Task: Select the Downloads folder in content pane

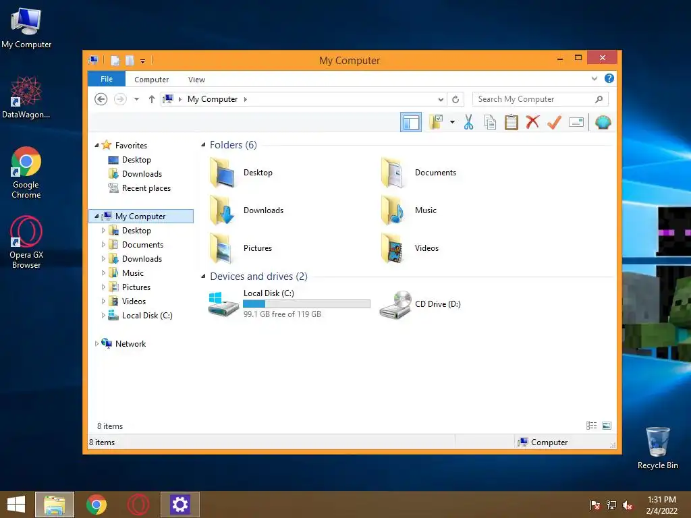Action: [x=247, y=210]
